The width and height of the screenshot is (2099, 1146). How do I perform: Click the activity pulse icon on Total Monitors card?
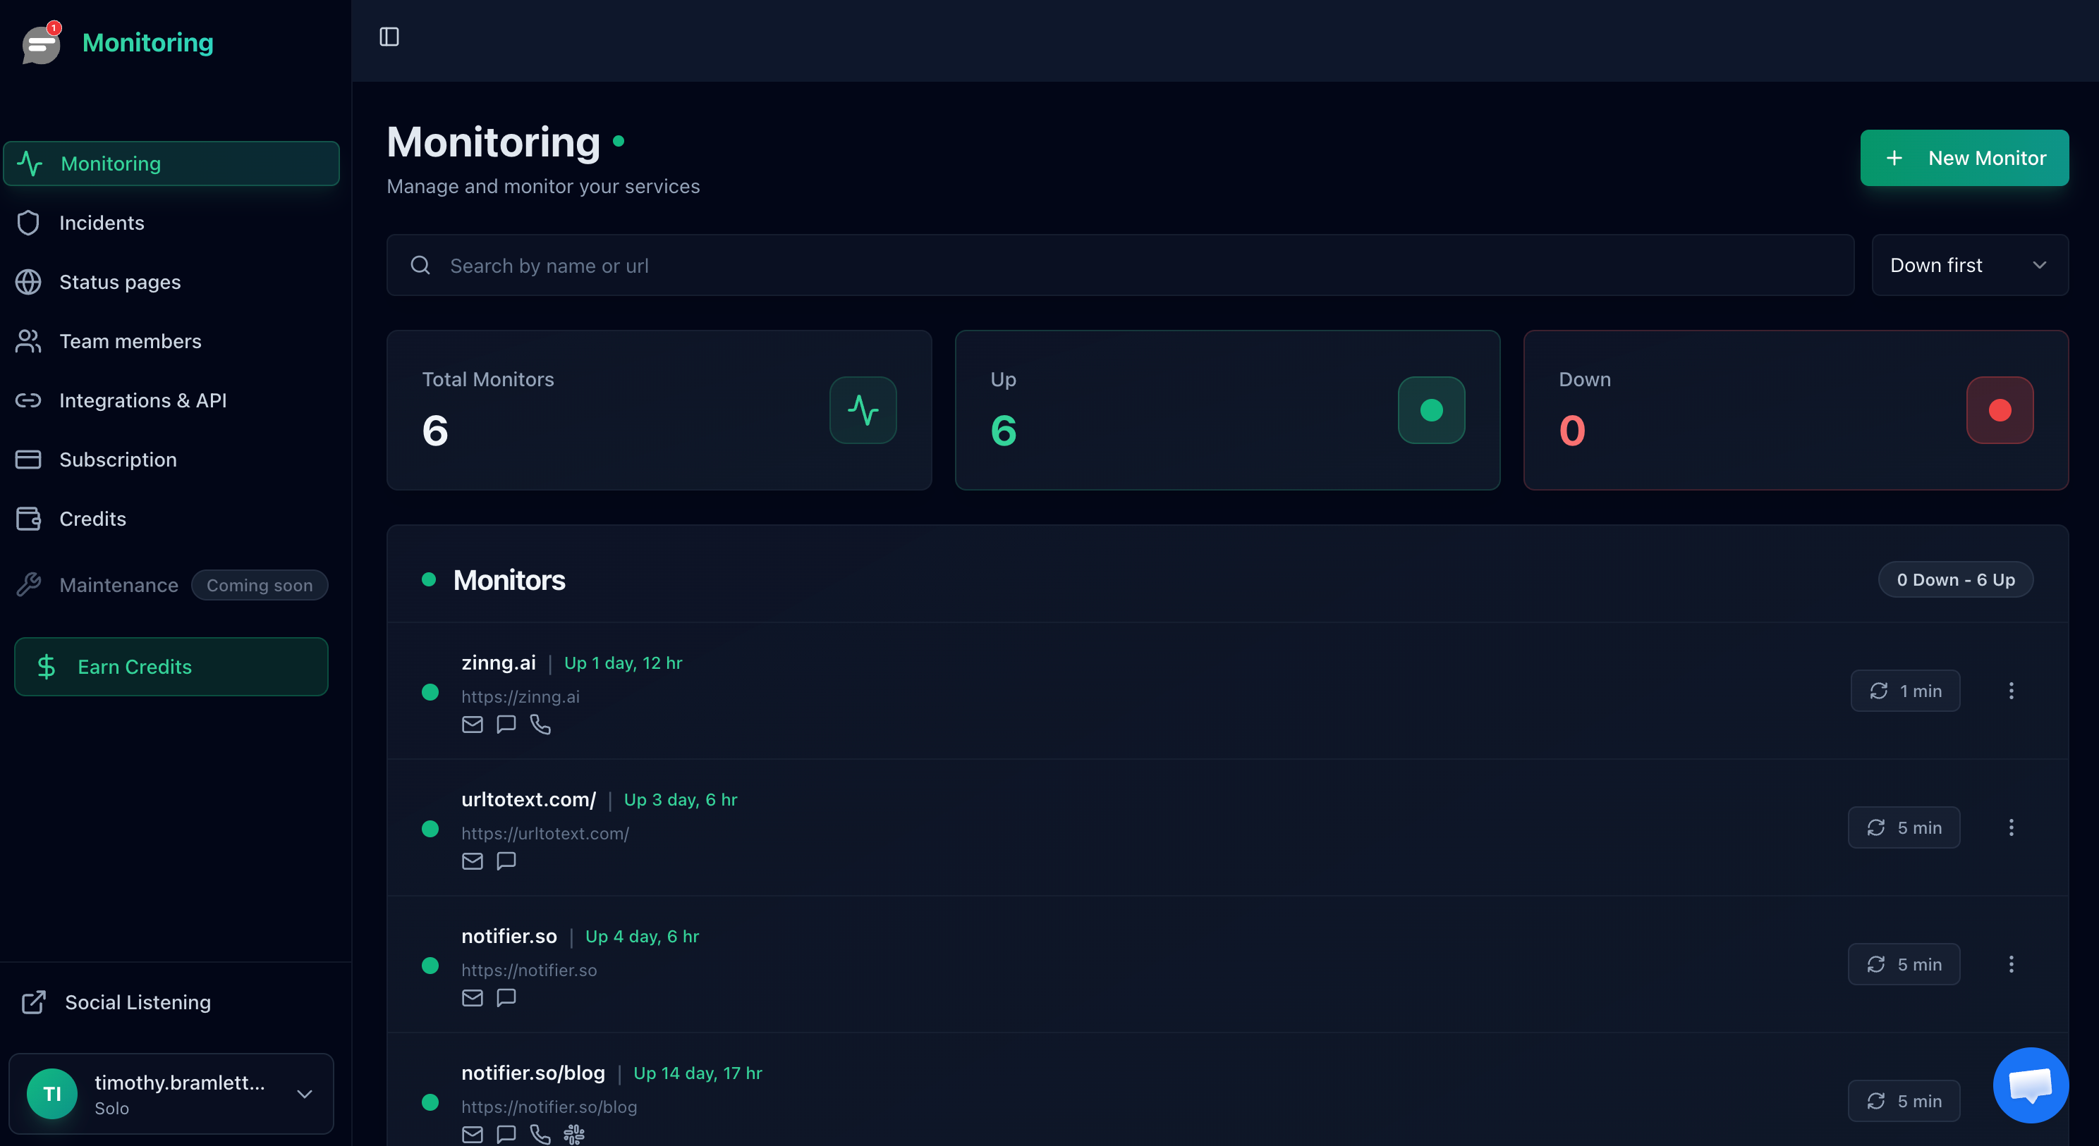[863, 409]
